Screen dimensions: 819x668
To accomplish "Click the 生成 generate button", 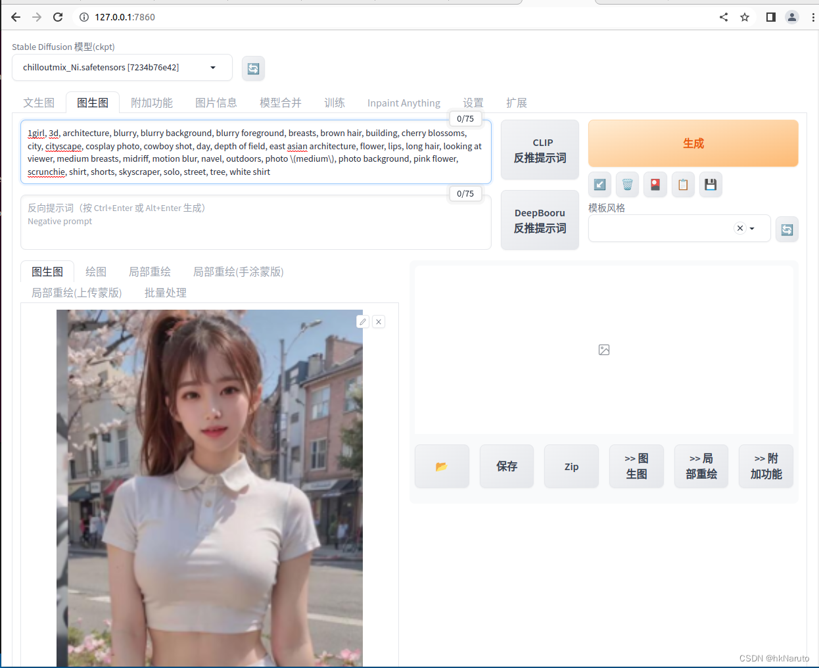I will 693,143.
